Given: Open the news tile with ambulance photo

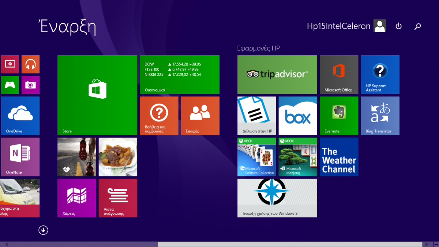Looking at the screenshot, I should 20,198.
